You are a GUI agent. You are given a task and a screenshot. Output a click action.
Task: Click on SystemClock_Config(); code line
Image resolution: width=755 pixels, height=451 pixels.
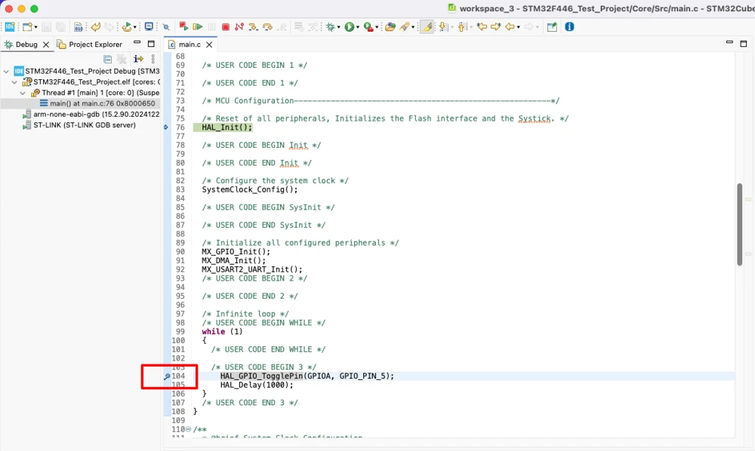(x=249, y=189)
